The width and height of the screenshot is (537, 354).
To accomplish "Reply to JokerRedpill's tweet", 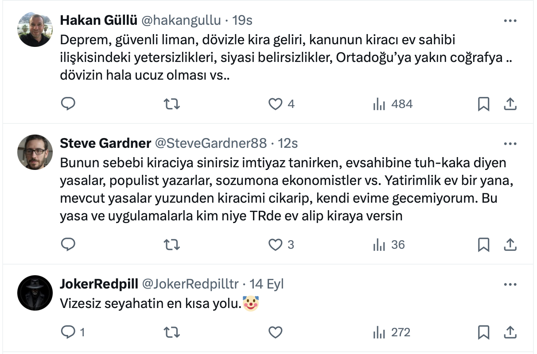I will coord(68,332).
